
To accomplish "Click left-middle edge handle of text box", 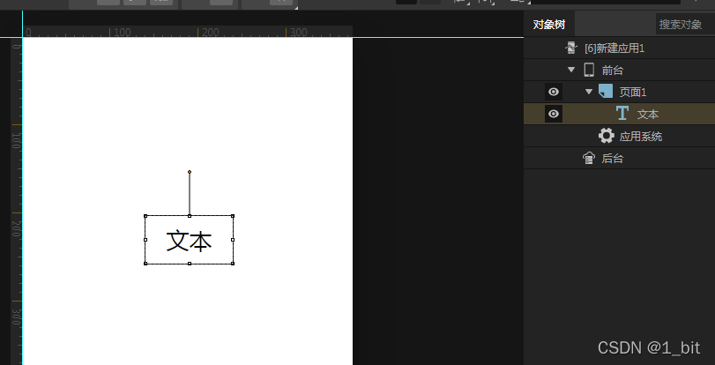I will tap(145, 240).
